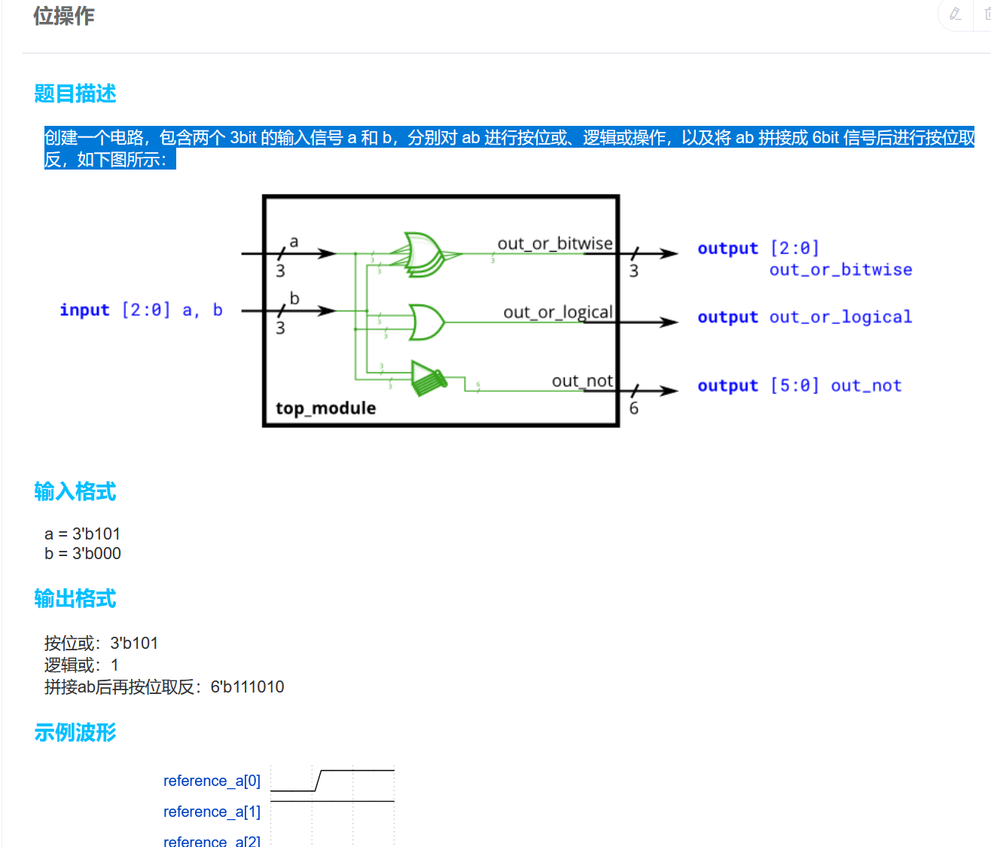This screenshot has width=991, height=847.
Task: Click the reference_a[1] waveform label
Action: point(212,812)
